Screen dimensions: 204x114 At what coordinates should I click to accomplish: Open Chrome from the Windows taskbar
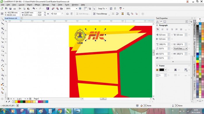(59, 111)
